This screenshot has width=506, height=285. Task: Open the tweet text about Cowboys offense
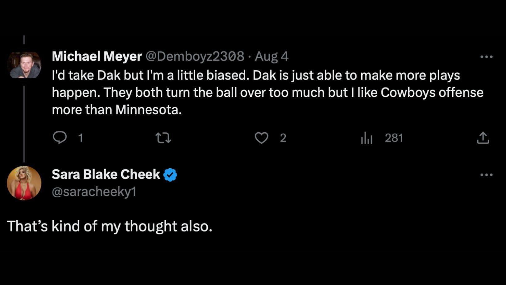pyautogui.click(x=267, y=93)
